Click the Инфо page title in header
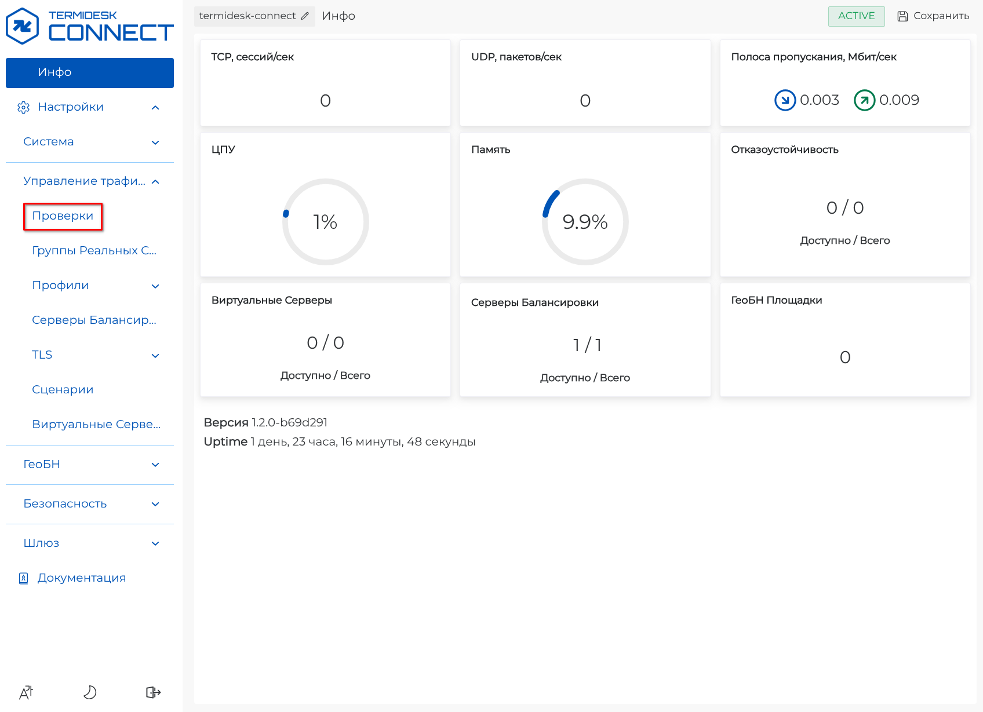Image resolution: width=983 pixels, height=712 pixels. [338, 16]
